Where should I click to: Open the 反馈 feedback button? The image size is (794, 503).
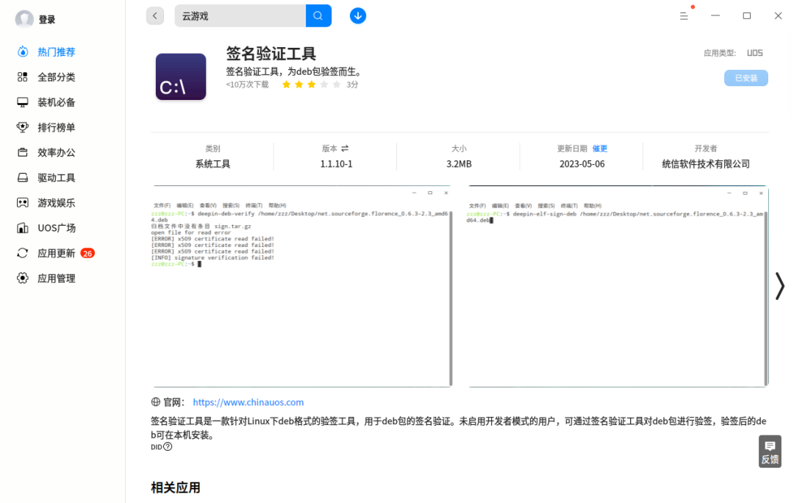[770, 452]
